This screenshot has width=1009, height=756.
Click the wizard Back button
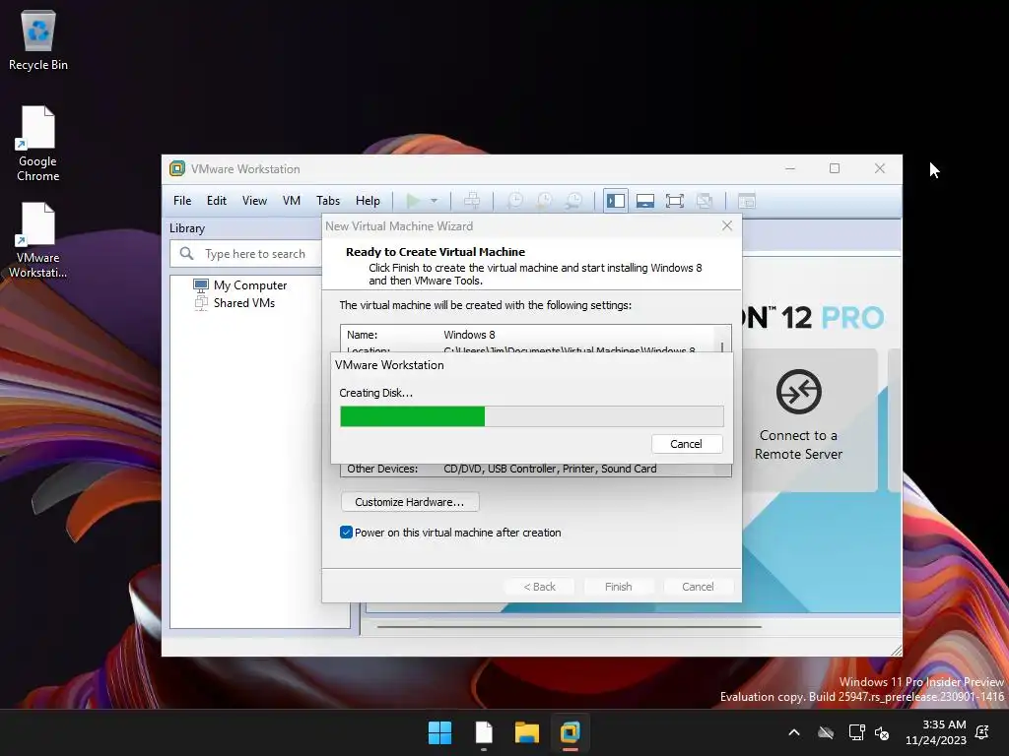[539, 587]
